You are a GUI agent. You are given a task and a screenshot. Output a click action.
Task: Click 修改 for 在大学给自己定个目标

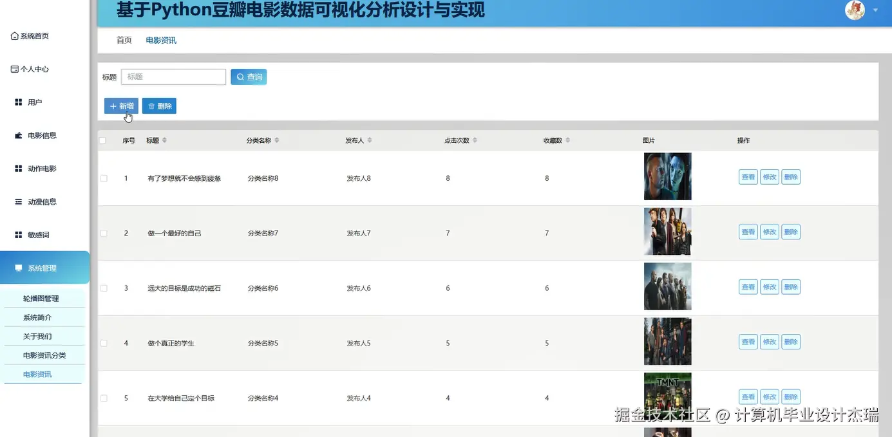pyautogui.click(x=770, y=397)
